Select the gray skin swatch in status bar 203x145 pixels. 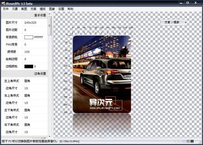tap(188, 141)
